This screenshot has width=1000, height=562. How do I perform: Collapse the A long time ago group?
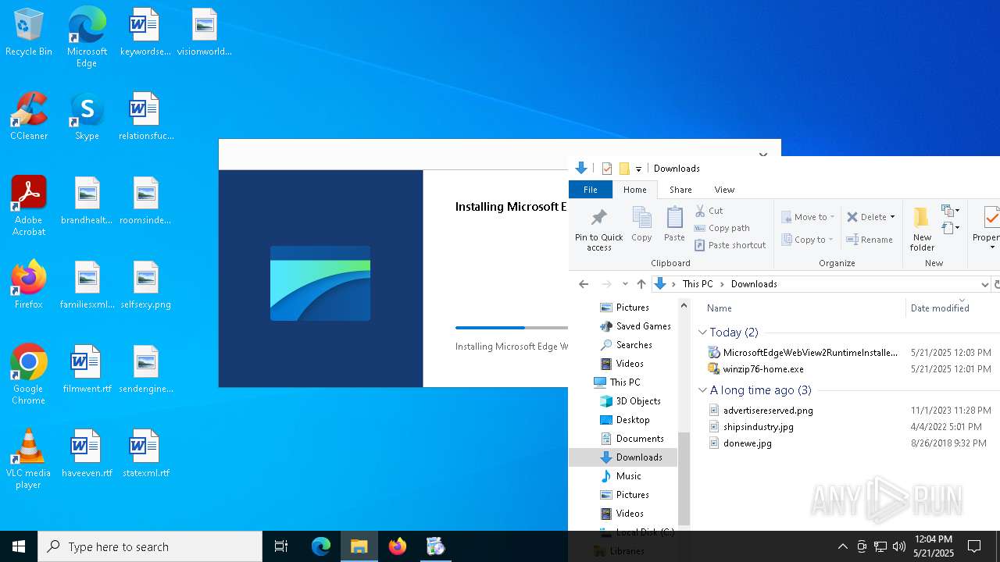pos(702,390)
